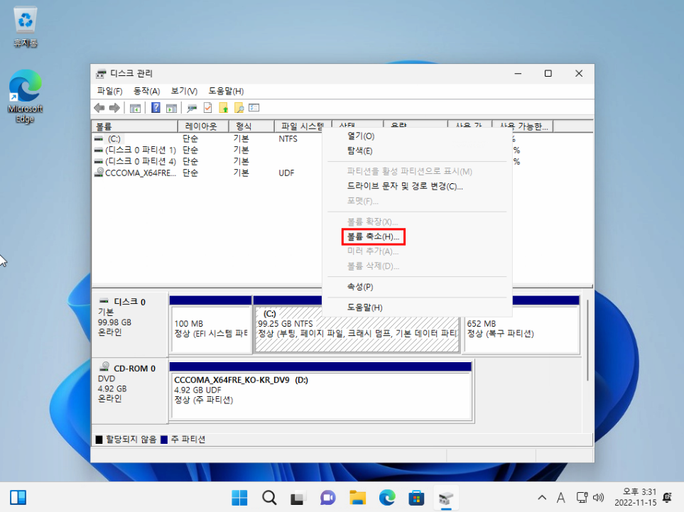Select the 652 MB recovery partition block

coord(521,329)
